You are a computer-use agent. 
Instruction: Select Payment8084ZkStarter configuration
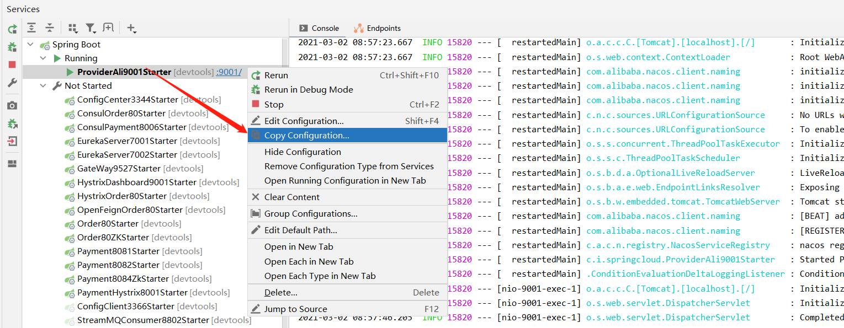coord(123,279)
